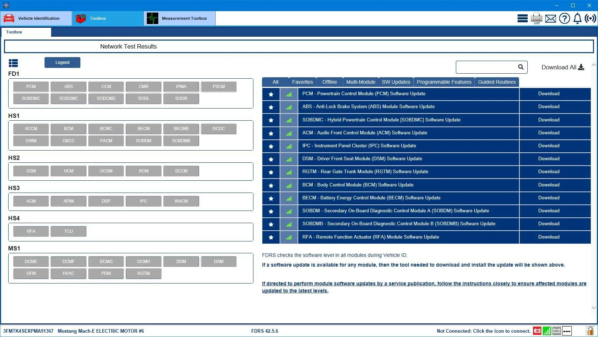Click the Legend button

coord(62,63)
